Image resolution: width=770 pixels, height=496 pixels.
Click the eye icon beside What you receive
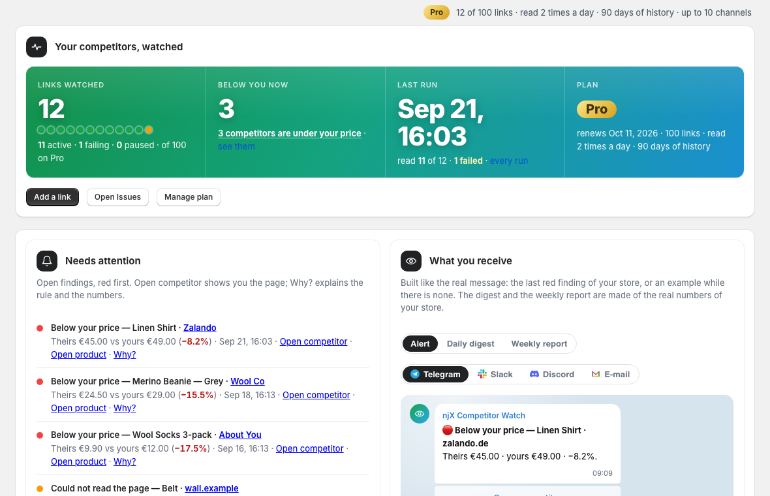(411, 261)
